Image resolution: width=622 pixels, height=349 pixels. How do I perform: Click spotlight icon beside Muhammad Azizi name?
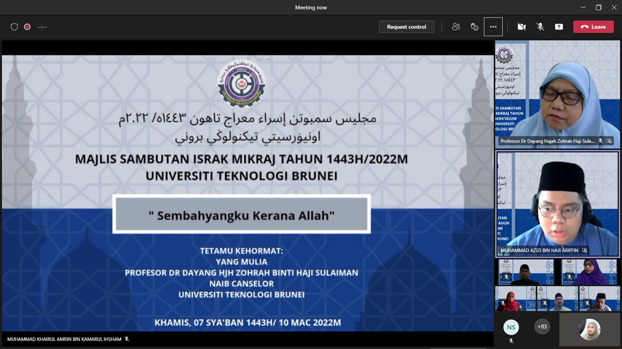tap(585, 251)
